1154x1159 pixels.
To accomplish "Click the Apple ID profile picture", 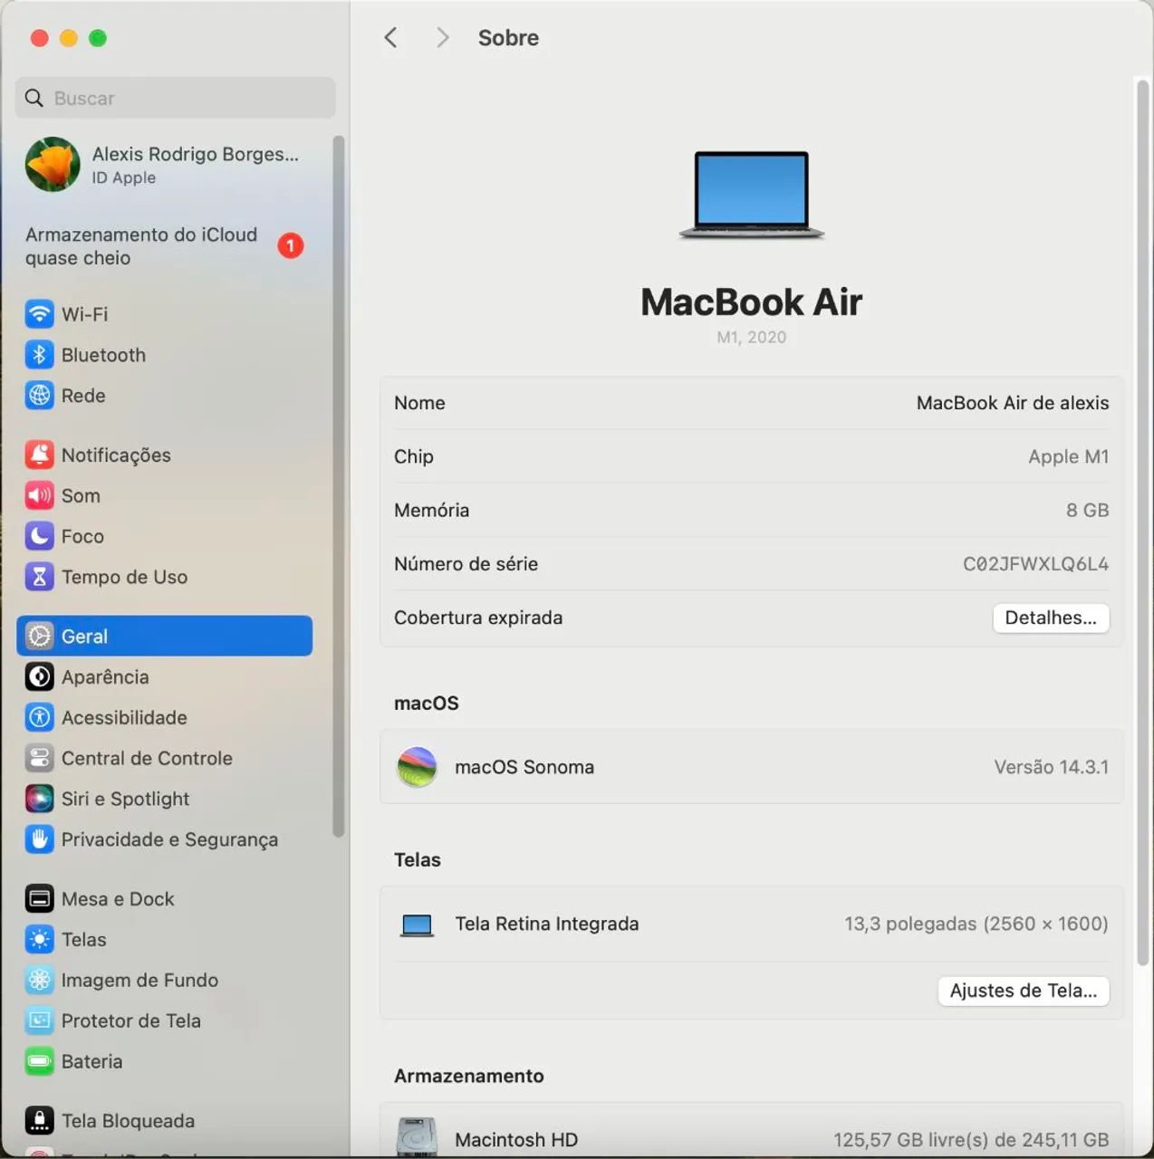I will point(53,165).
